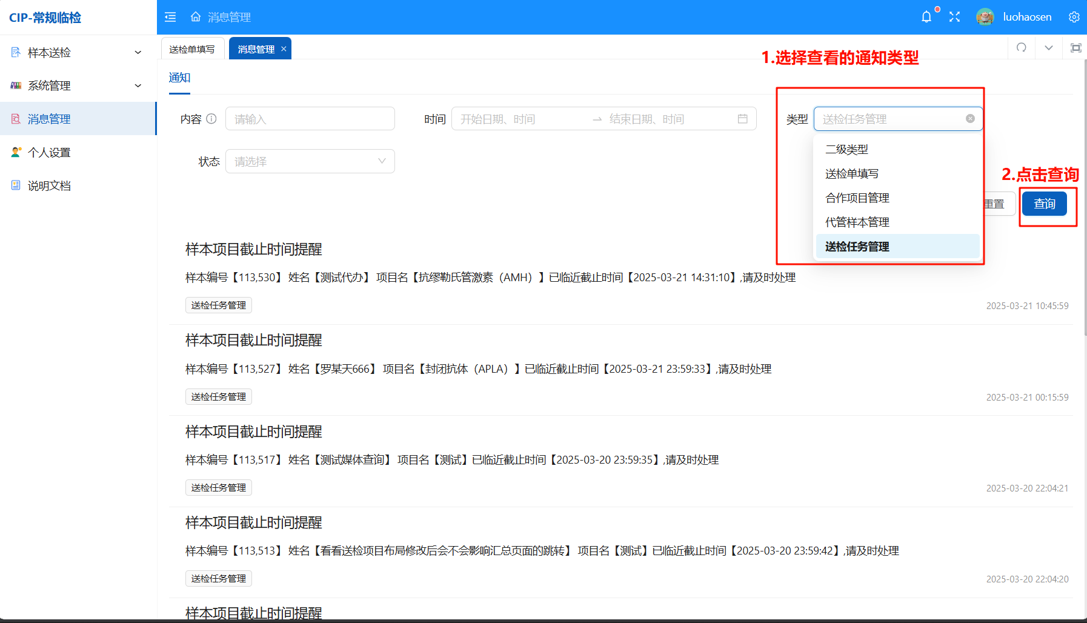Toggle fullscreen mode icon in header
The width and height of the screenshot is (1087, 623).
click(954, 17)
